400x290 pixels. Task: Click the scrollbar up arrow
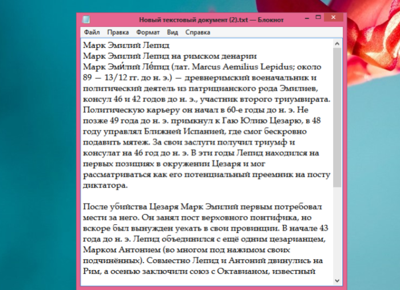click(337, 44)
